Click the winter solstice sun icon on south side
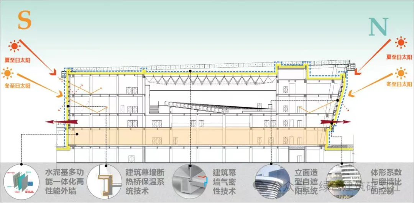 7,72
